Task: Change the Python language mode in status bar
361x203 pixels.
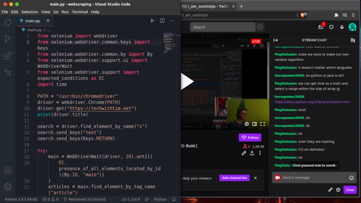Action: 160,199
